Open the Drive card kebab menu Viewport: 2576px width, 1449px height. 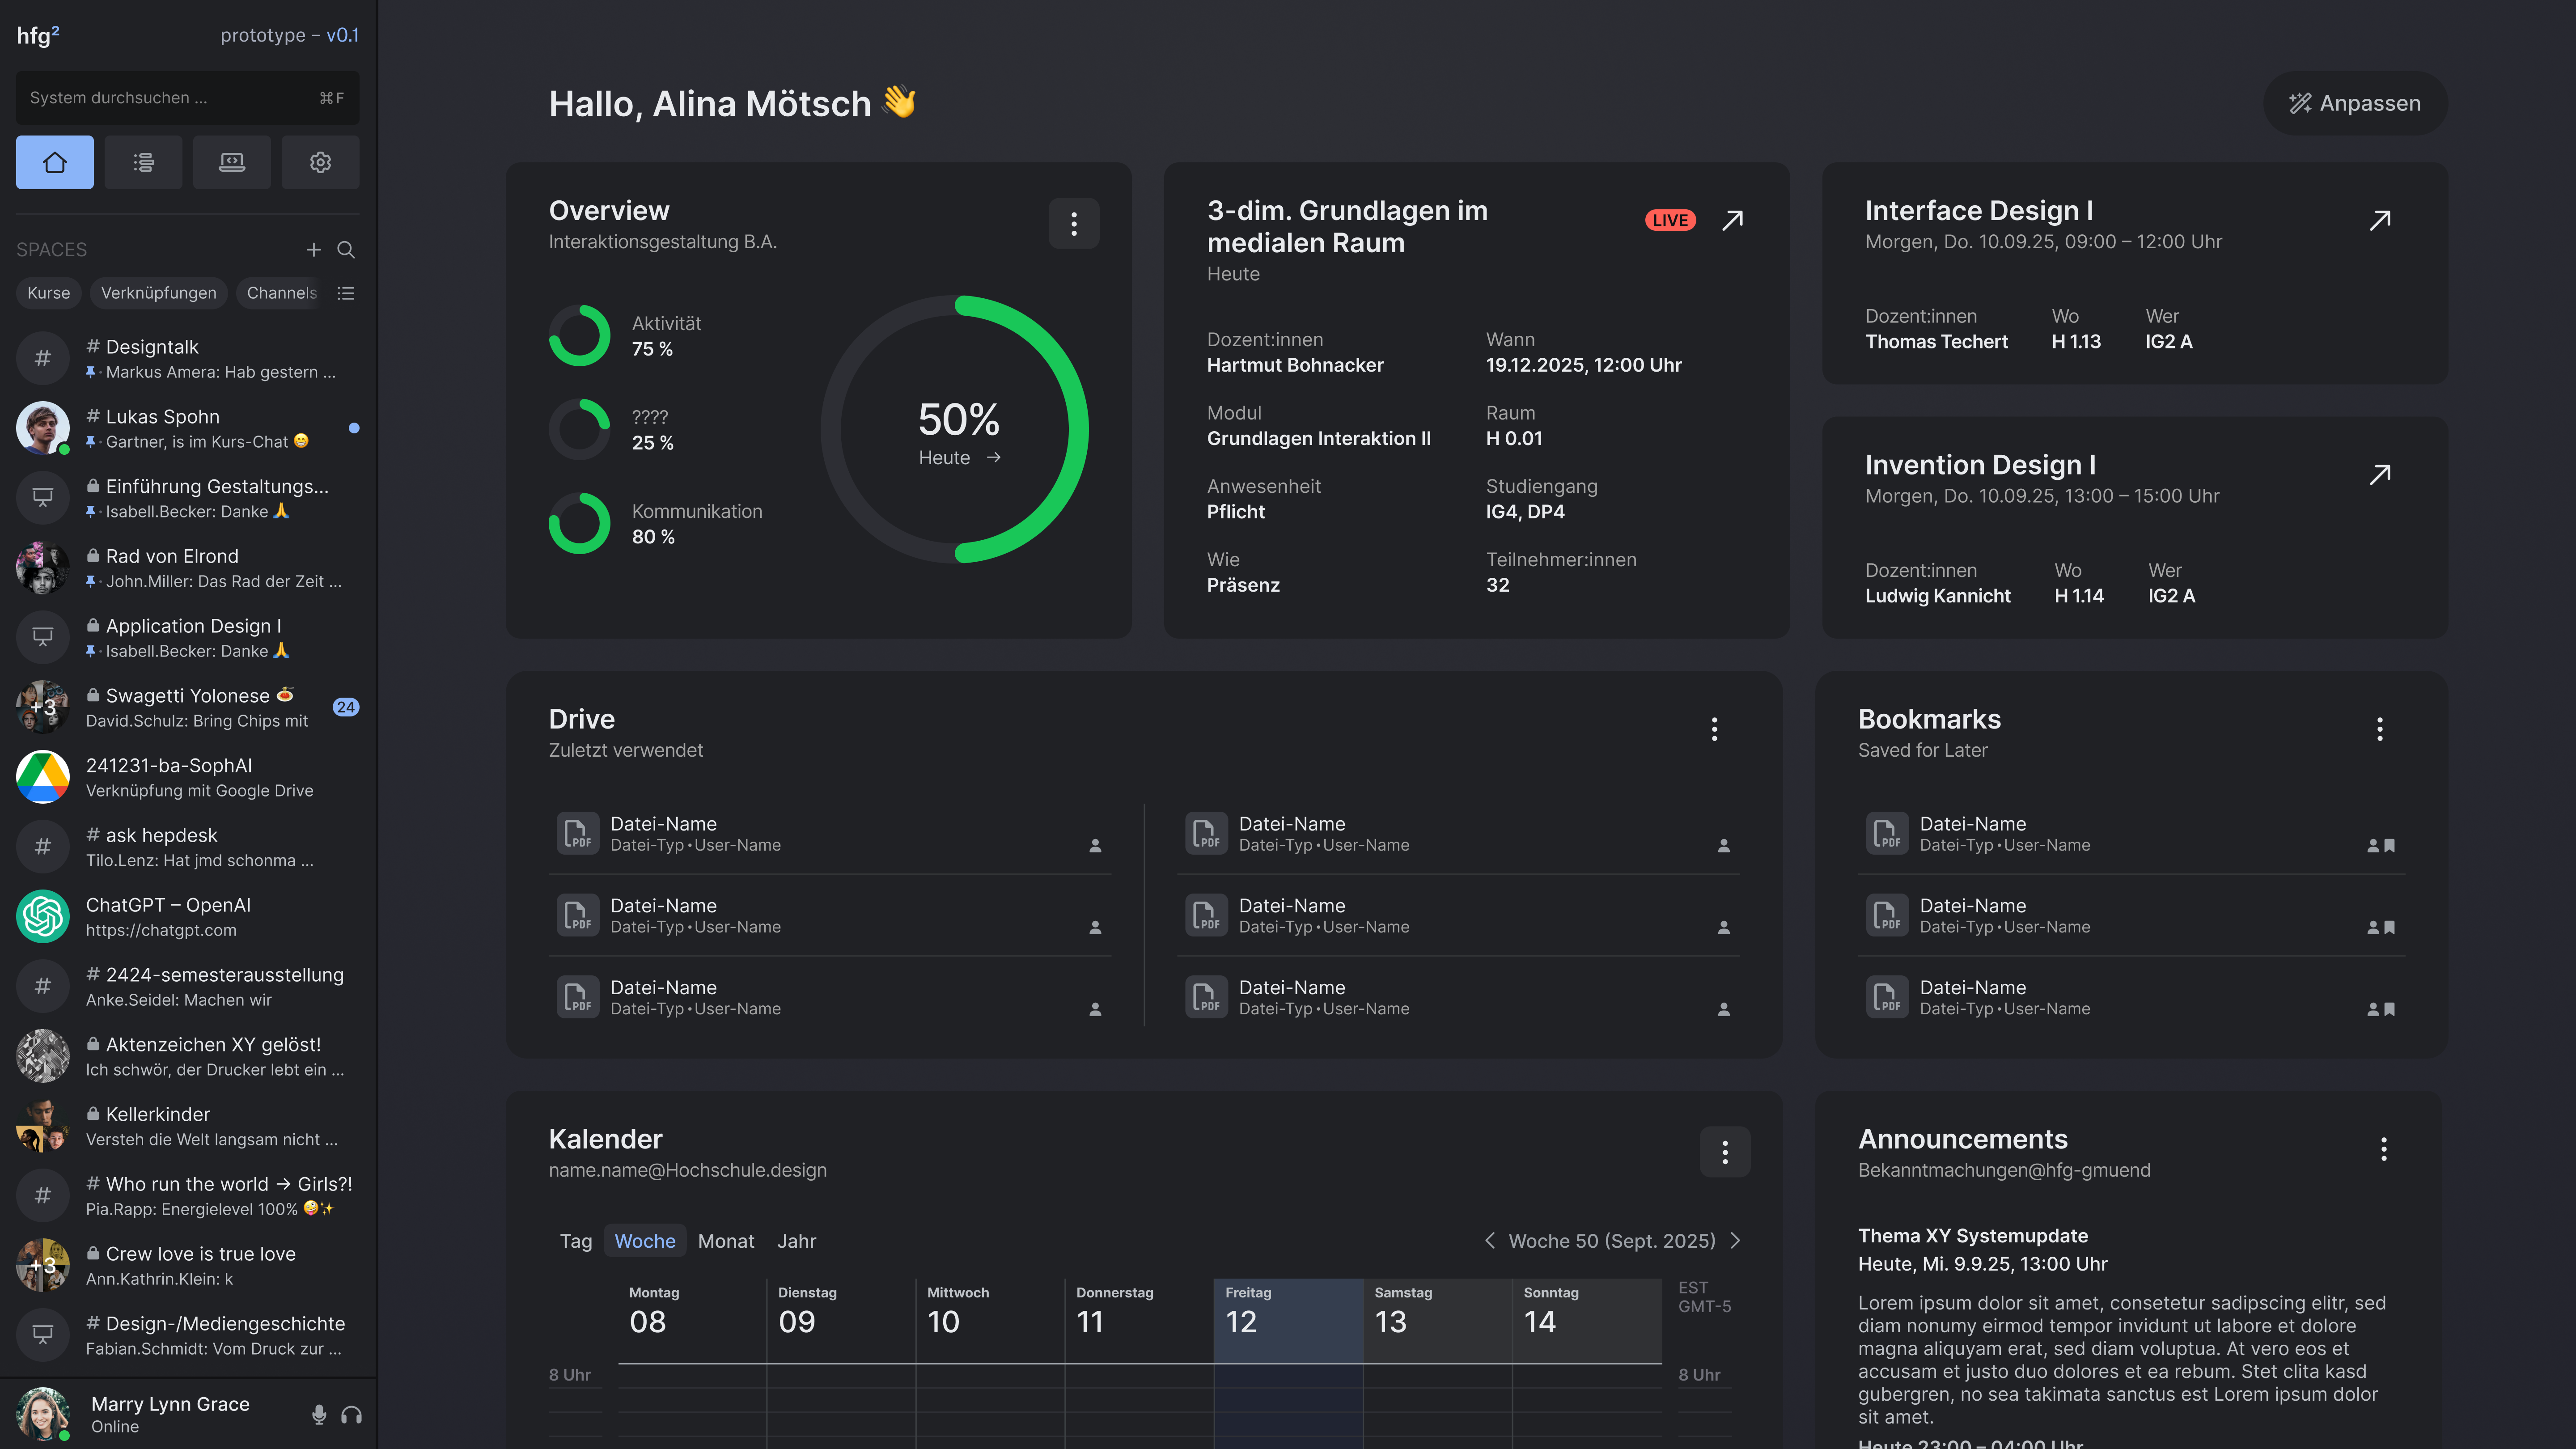click(x=1714, y=729)
